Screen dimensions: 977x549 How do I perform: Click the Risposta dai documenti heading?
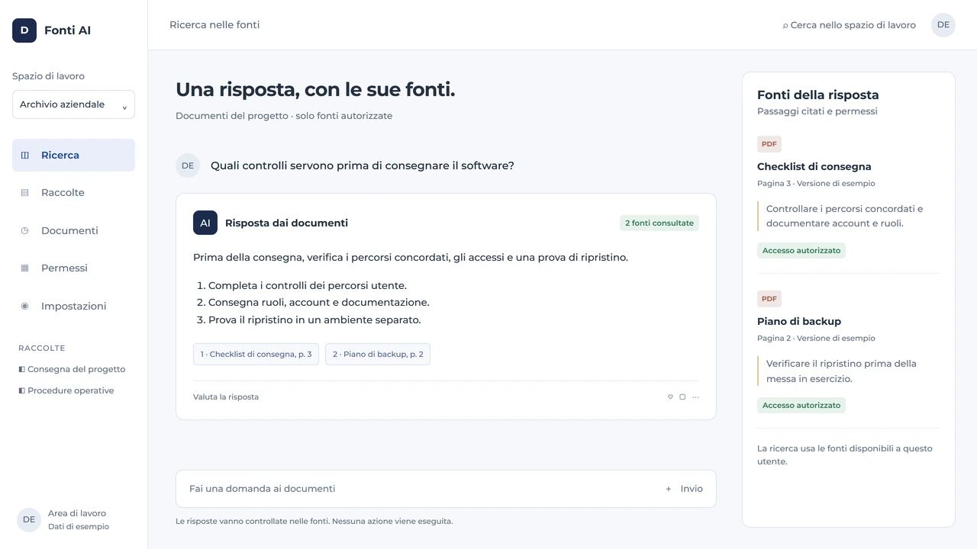[x=286, y=223]
